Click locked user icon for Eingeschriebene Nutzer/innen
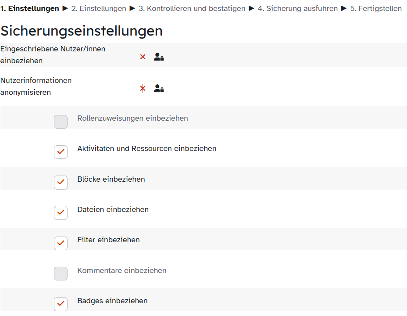Image resolution: width=407 pixels, height=316 pixels. pos(159,57)
